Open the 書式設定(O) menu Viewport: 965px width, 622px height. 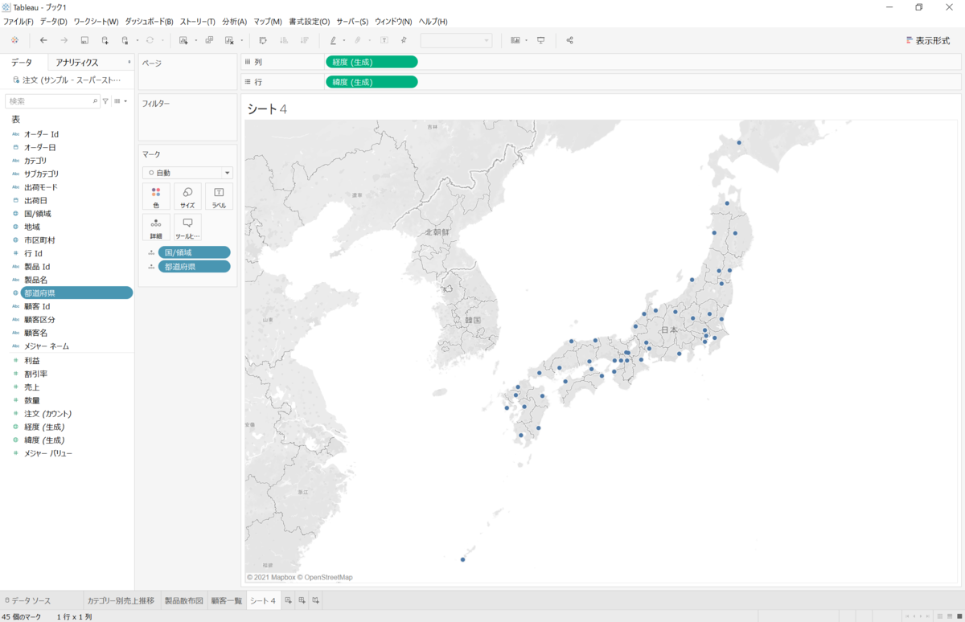(310, 22)
